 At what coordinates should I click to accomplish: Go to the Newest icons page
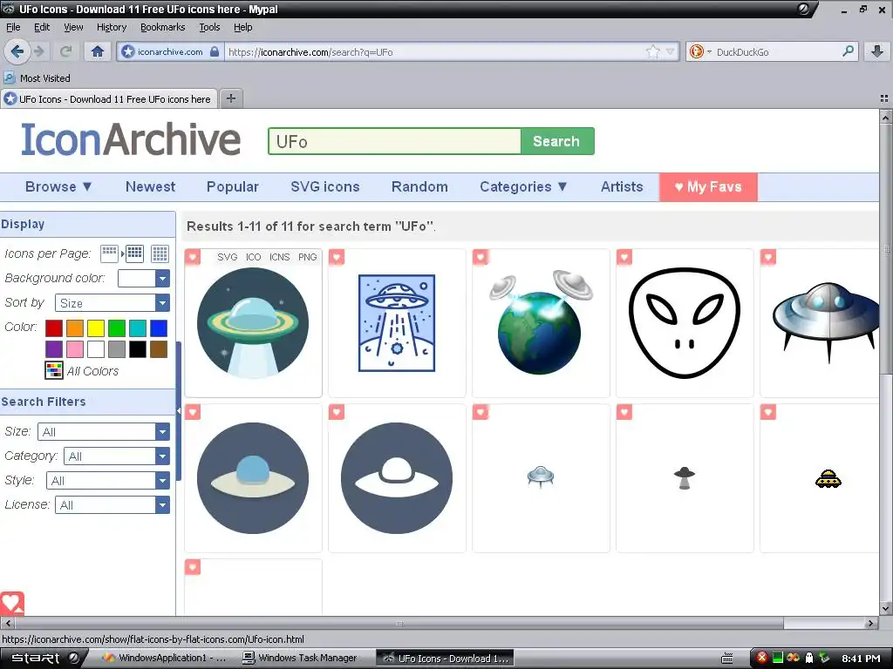click(150, 186)
